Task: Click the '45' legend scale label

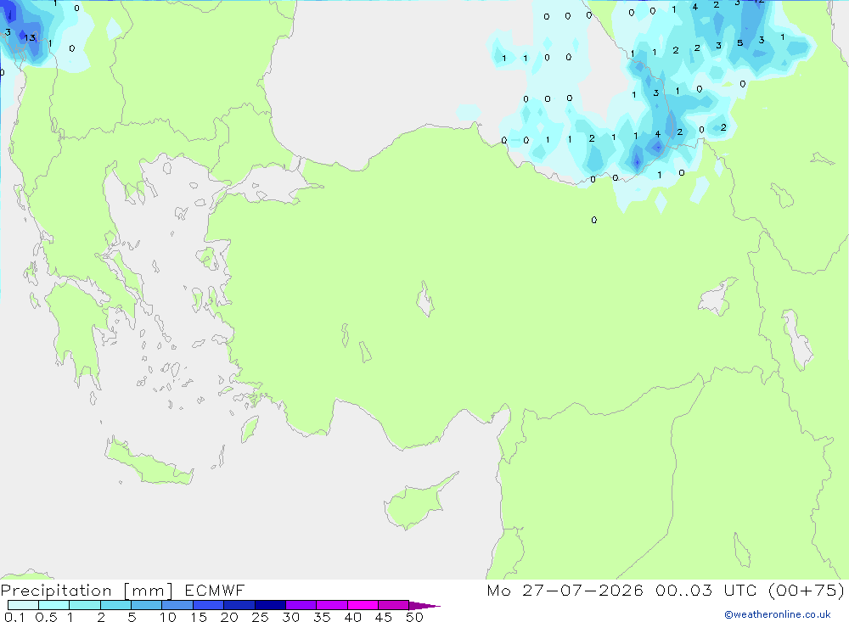Action: pyautogui.click(x=384, y=617)
